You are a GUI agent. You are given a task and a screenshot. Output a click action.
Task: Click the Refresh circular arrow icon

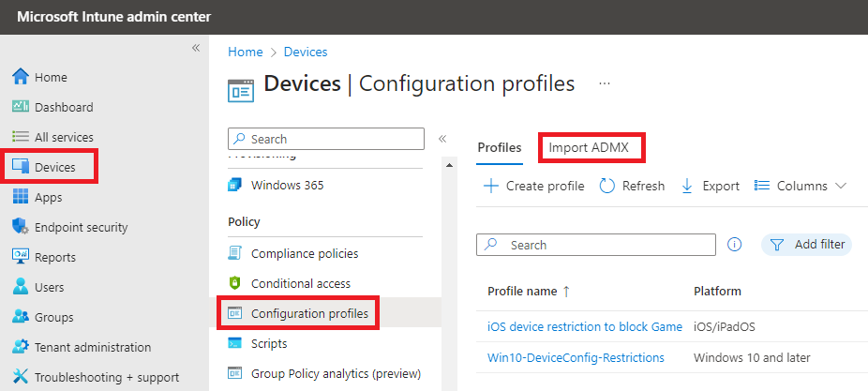[x=607, y=186]
